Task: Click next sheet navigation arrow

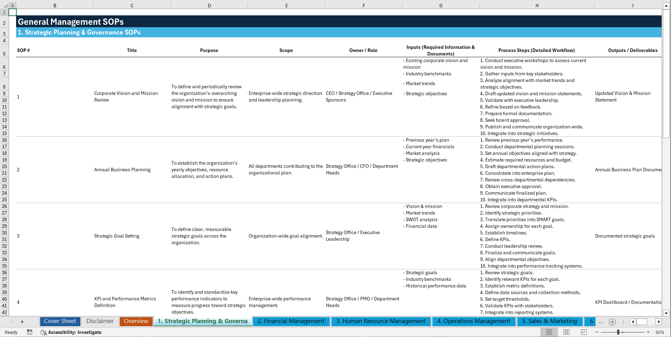Action: click(x=22, y=322)
